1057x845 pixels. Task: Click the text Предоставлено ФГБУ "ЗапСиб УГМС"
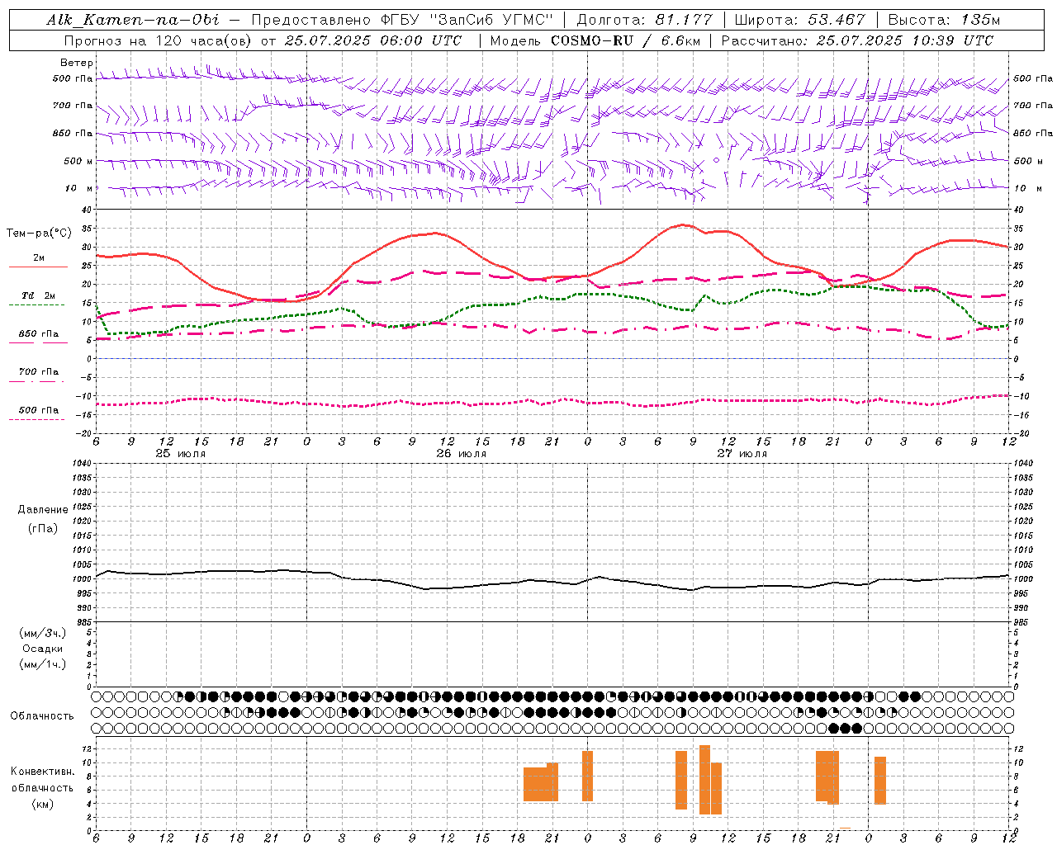tap(402, 20)
